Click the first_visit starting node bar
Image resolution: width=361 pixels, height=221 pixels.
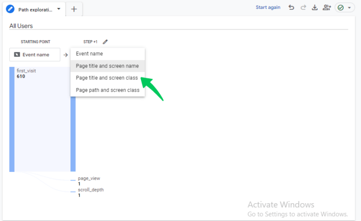(12, 119)
